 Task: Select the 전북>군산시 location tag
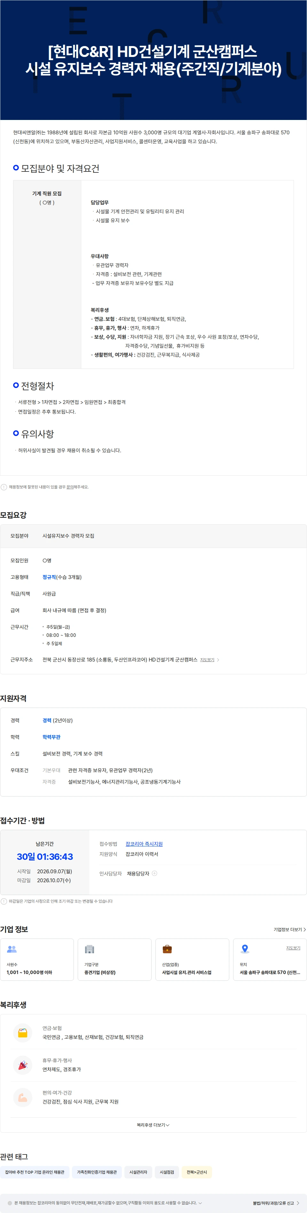coord(197,1172)
